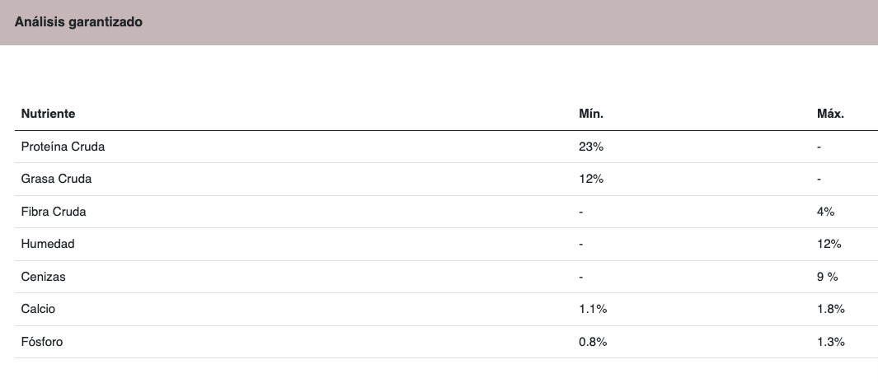Click the 4% maximum fiber value
878x383 pixels.
tap(825, 212)
